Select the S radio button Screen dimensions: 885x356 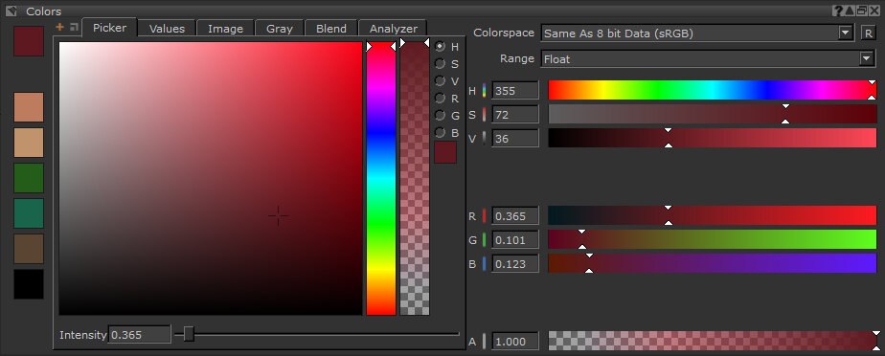click(x=441, y=64)
